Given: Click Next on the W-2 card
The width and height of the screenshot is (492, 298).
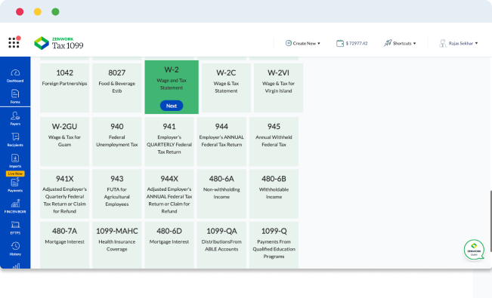Looking at the screenshot, I should (172, 106).
